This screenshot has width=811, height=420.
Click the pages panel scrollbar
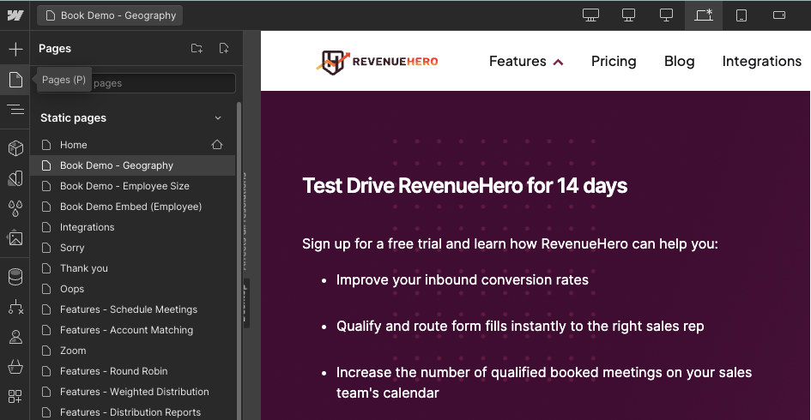(x=239, y=261)
